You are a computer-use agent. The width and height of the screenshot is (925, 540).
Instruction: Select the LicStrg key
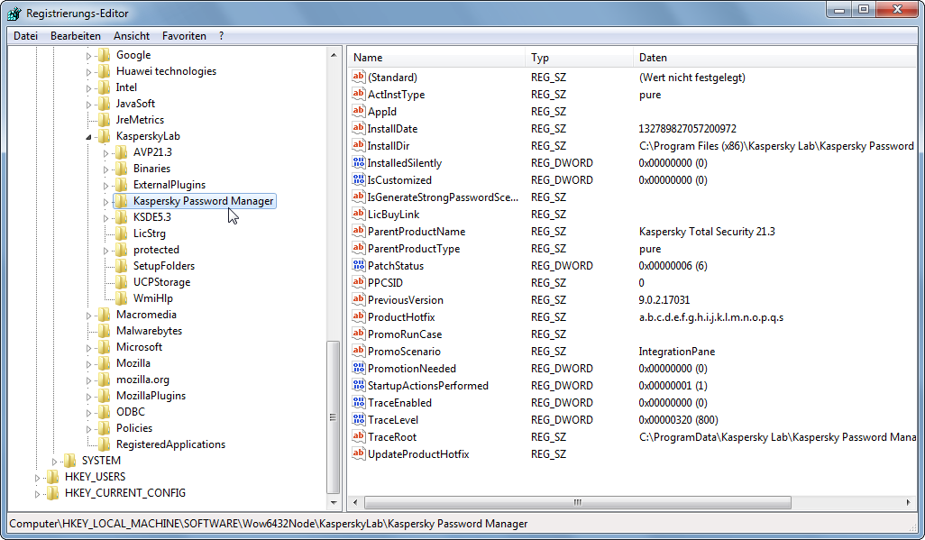(x=150, y=233)
